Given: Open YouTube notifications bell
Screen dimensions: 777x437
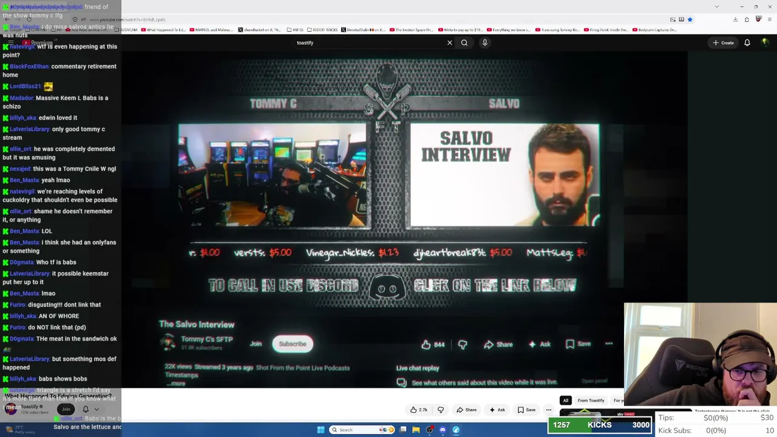Looking at the screenshot, I should click(747, 42).
